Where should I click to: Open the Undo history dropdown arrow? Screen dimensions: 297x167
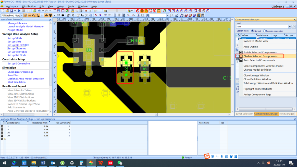coord(43,11)
